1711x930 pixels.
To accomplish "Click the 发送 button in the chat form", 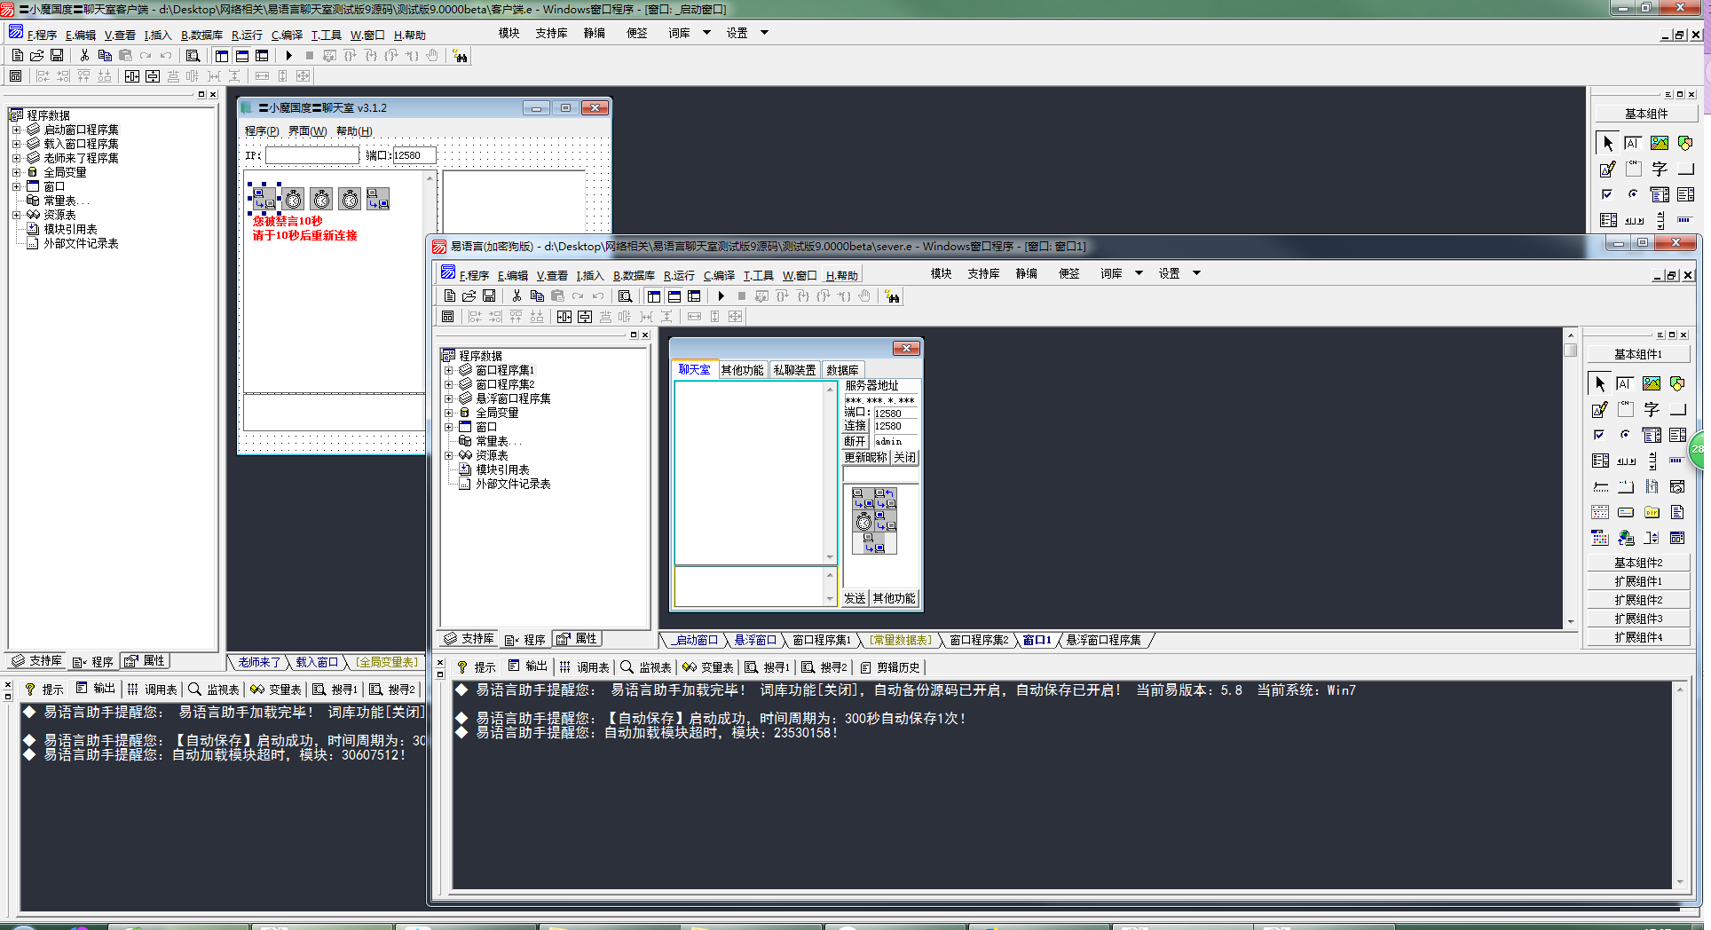I will point(855,599).
